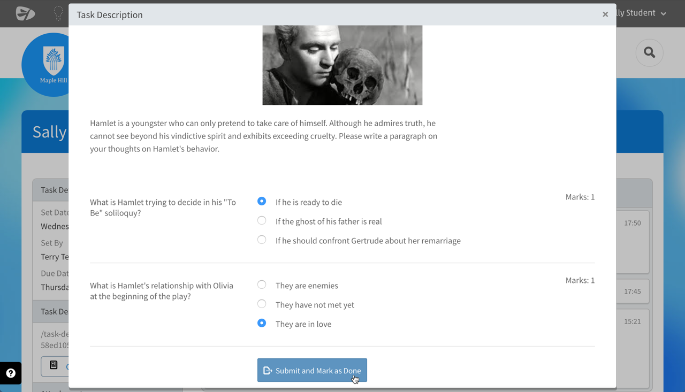The width and height of the screenshot is (685, 392).
Task: Select 'If the ghost of his father is real'
Action: pos(262,220)
